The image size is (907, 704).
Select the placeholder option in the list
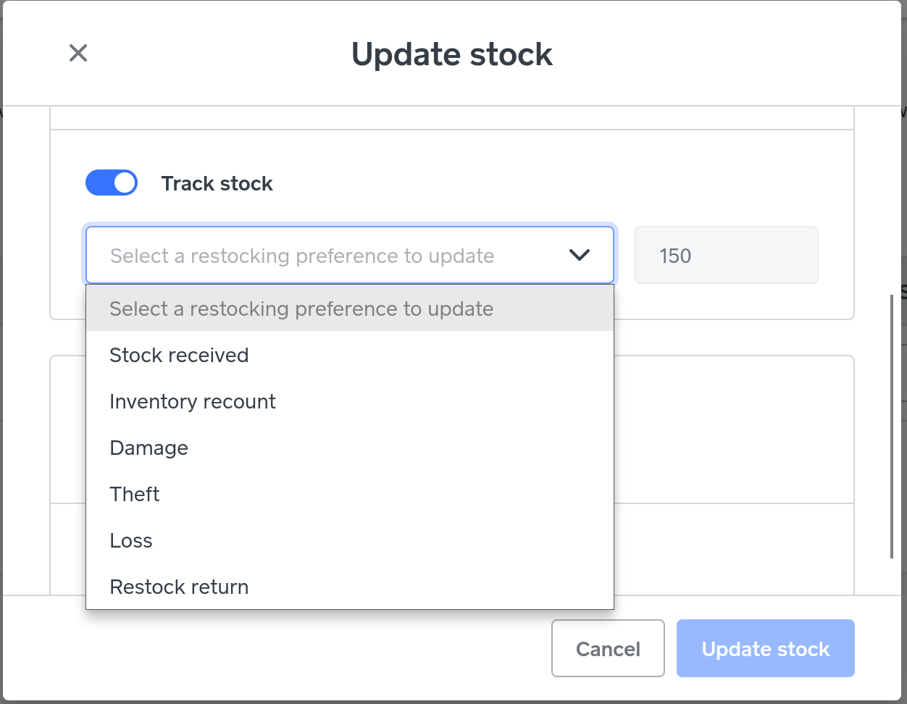coord(301,309)
